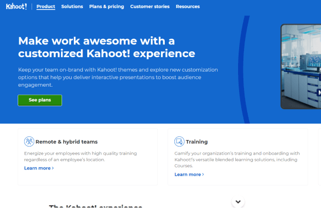Click the arrow beside Training Learn more
The image size is (321, 208).
click(x=203, y=174)
